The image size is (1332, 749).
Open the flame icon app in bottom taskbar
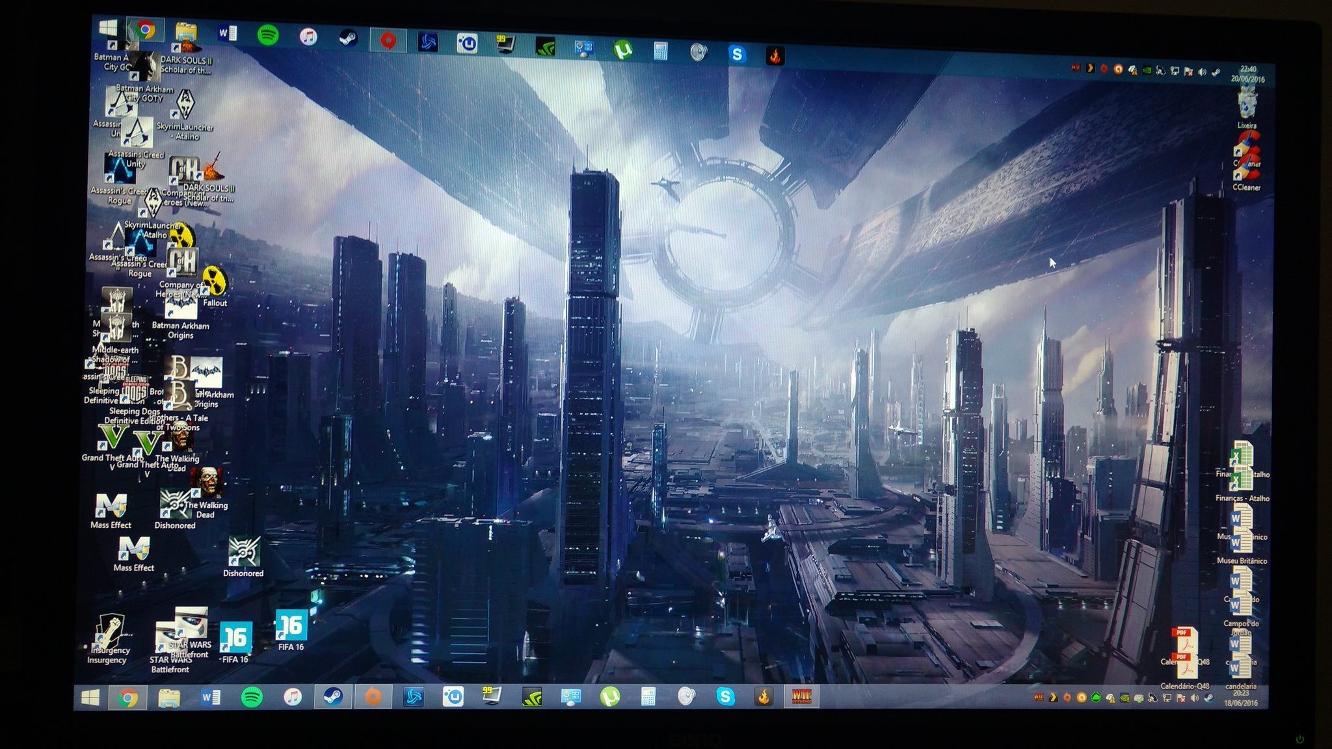tap(764, 697)
